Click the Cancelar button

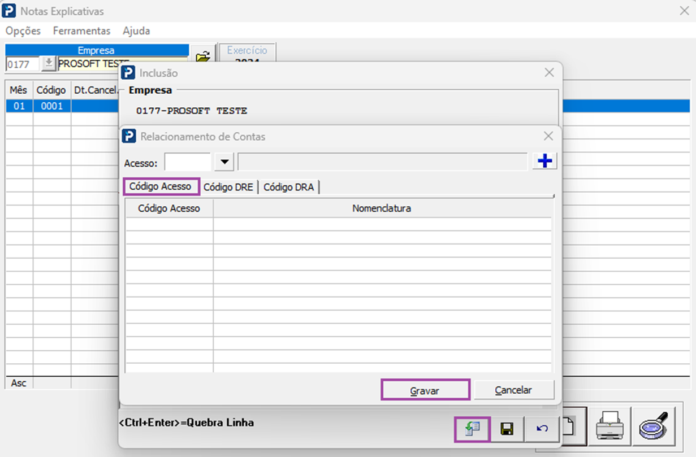[x=513, y=390]
